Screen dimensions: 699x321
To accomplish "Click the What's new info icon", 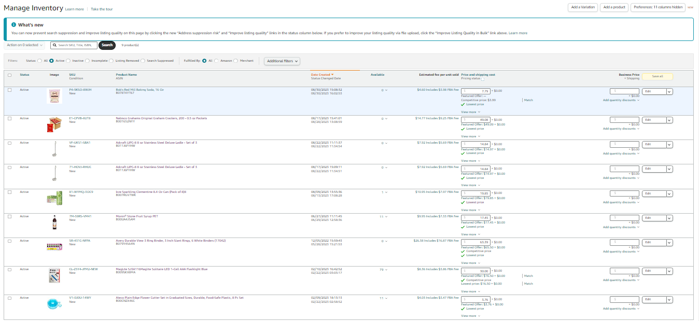I will (x=13, y=25).
